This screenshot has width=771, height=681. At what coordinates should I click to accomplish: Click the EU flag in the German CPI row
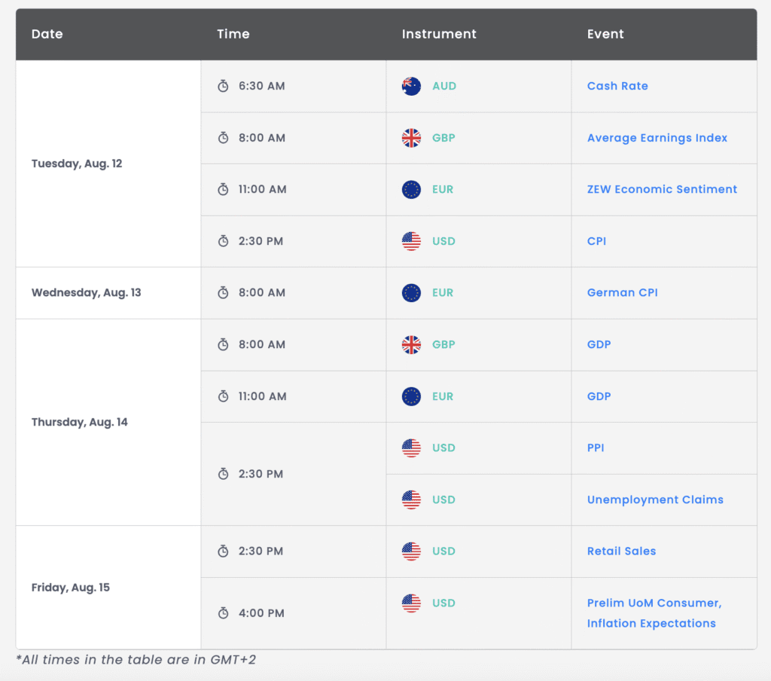411,293
